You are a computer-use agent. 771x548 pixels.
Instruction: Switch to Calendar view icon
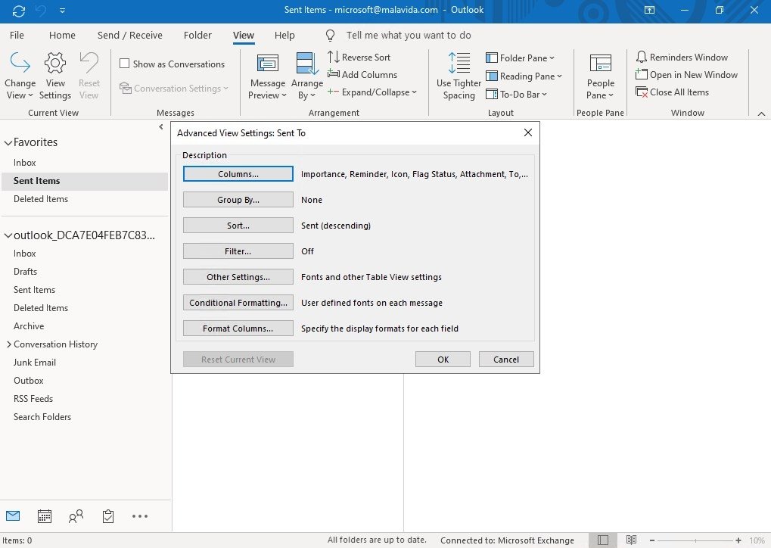(x=45, y=516)
